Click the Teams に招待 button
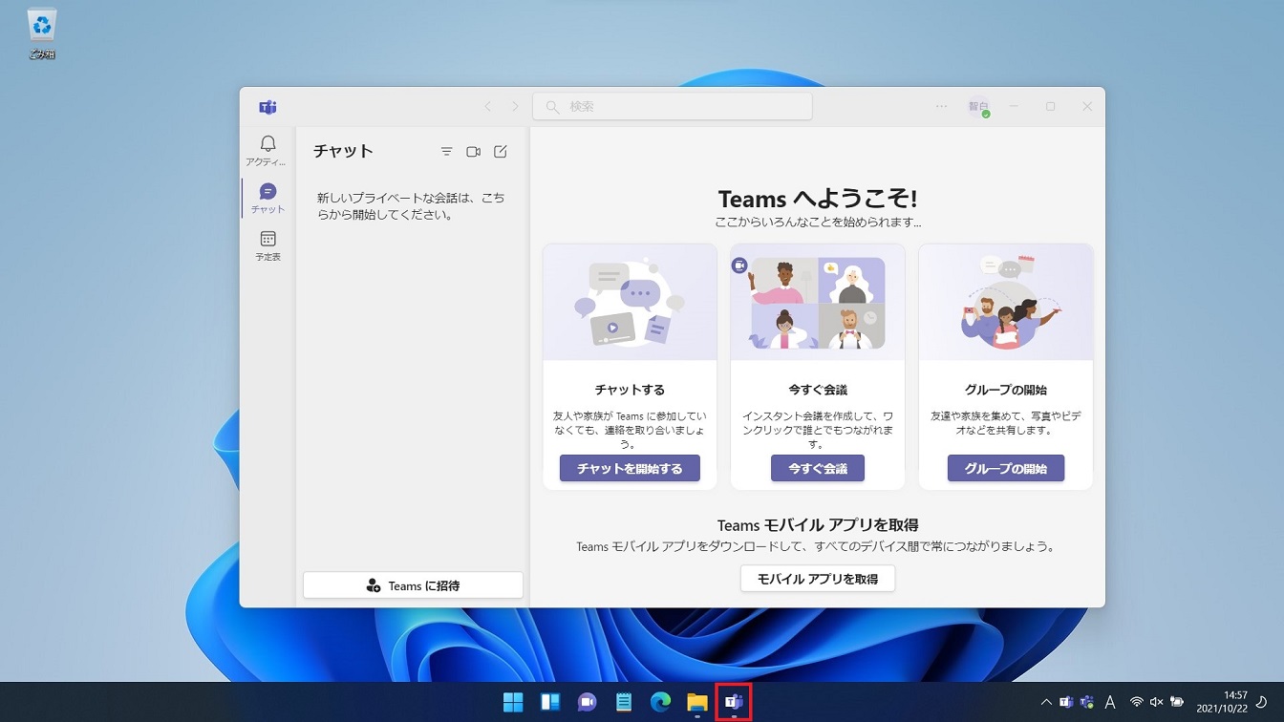 (413, 585)
